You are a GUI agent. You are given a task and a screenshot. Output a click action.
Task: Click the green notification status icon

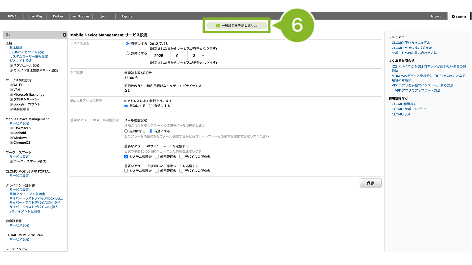(x=218, y=26)
